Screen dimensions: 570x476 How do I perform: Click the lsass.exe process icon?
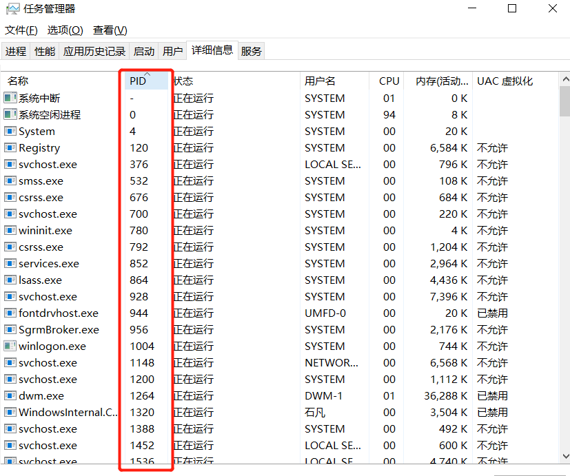pos(10,280)
